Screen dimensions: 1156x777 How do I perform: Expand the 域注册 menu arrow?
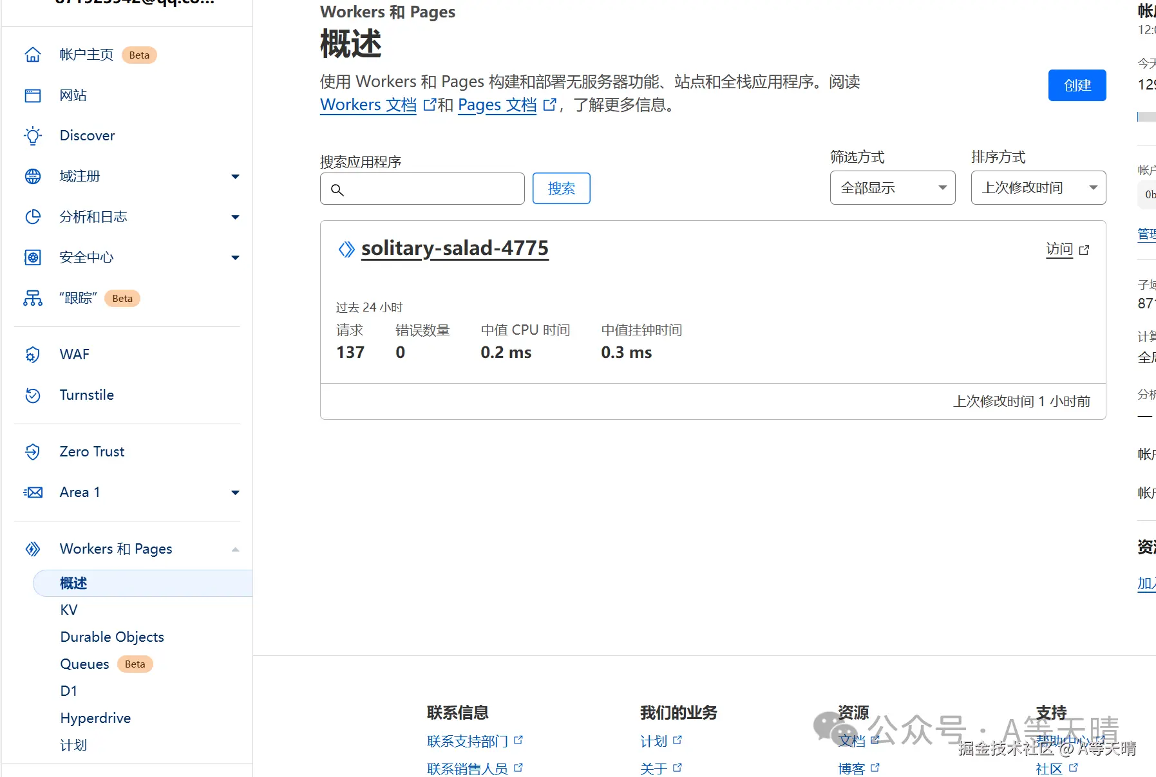pos(235,176)
